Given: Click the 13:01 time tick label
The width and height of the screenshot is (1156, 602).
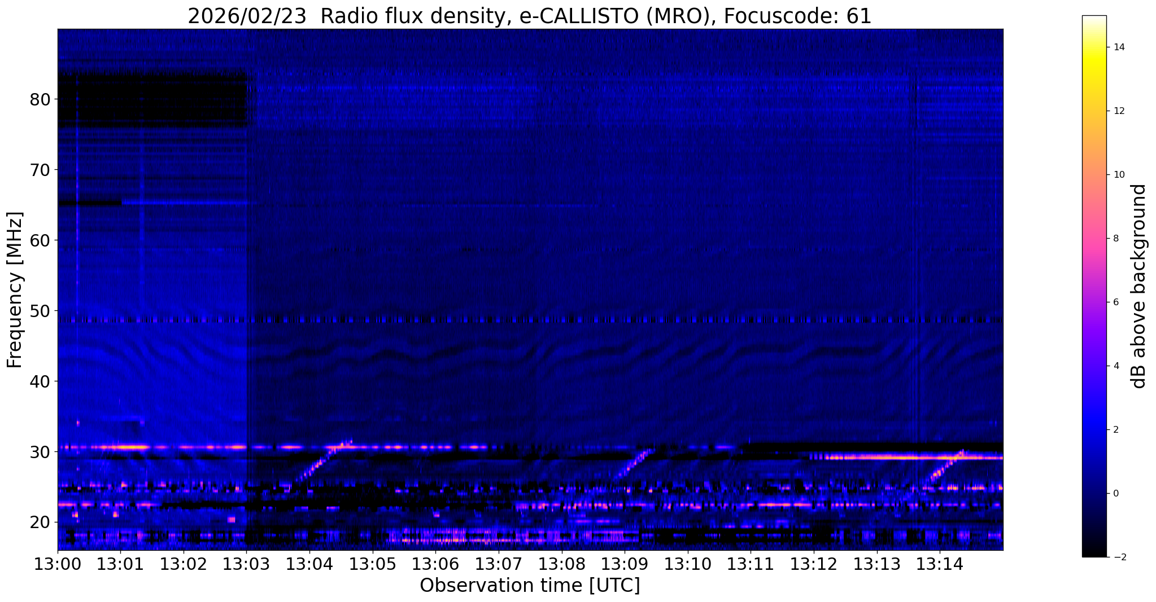Looking at the screenshot, I should 120,564.
